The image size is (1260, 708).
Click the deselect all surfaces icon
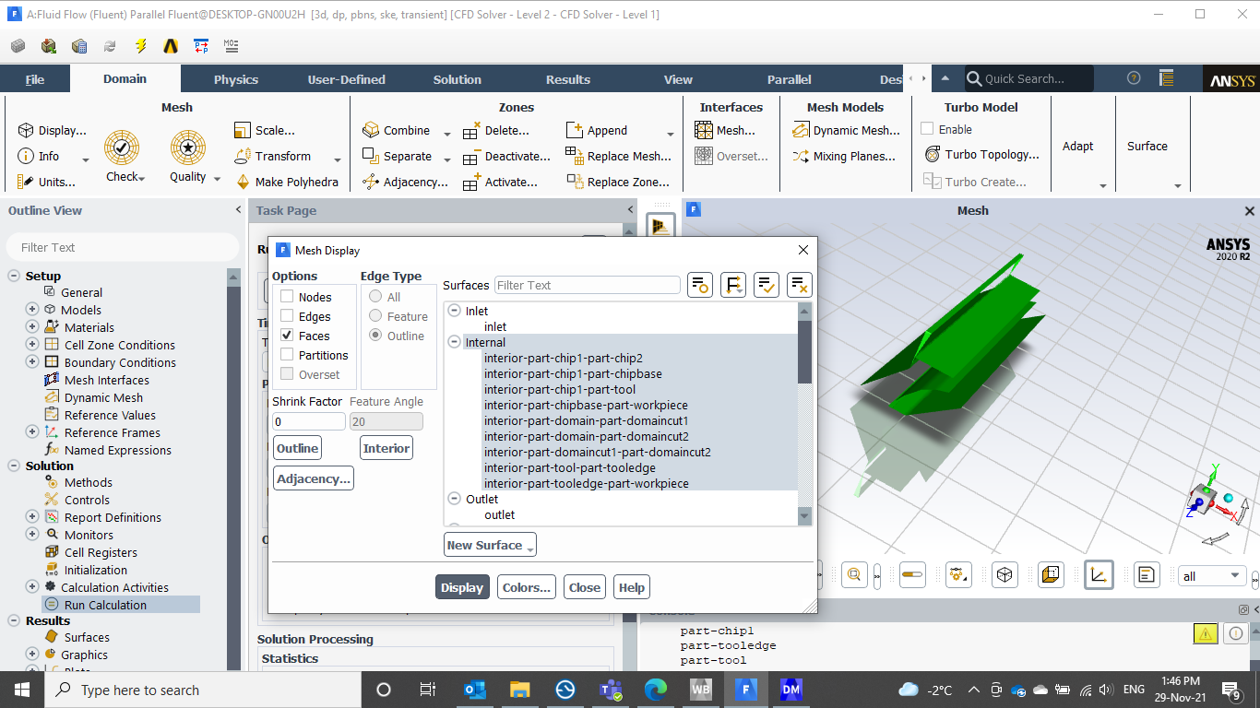pos(799,286)
